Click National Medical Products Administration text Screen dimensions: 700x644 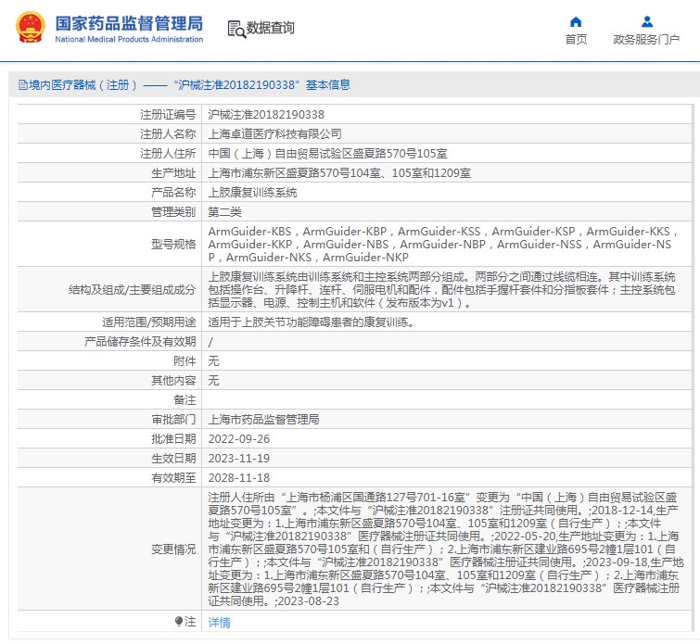pyautogui.click(x=129, y=39)
